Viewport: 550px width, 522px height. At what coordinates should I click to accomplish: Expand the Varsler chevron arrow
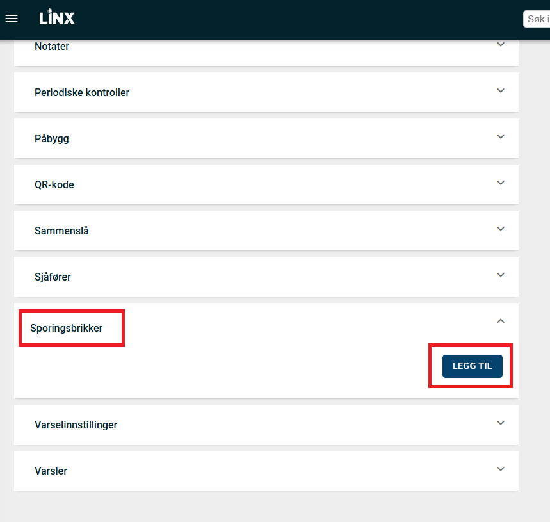point(501,469)
